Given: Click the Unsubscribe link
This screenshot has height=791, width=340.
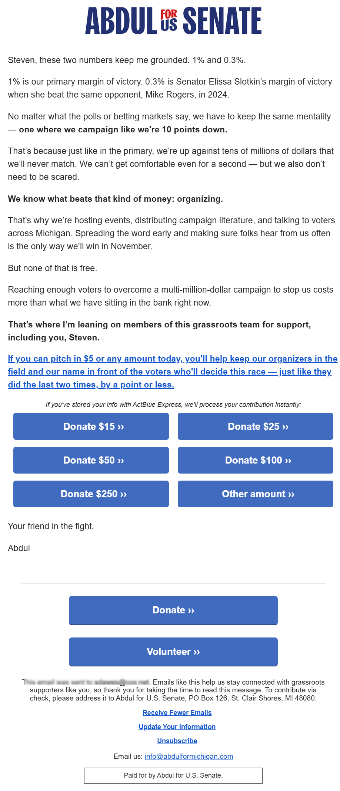Looking at the screenshot, I should pyautogui.click(x=177, y=741).
